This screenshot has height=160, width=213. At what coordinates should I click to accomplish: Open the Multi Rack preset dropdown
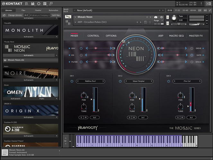[75, 10]
